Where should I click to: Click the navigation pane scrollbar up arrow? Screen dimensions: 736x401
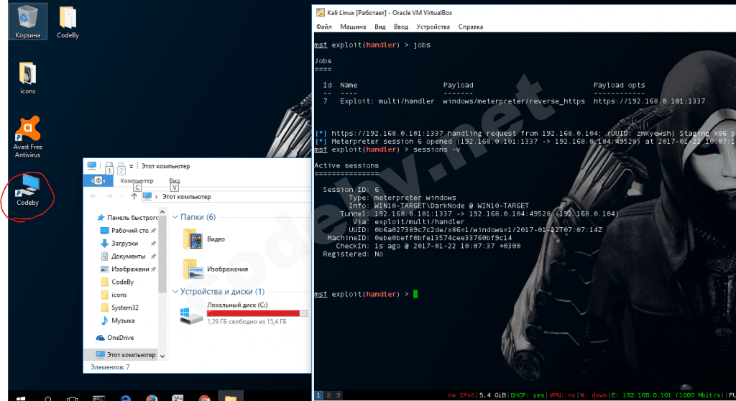[x=162, y=212]
